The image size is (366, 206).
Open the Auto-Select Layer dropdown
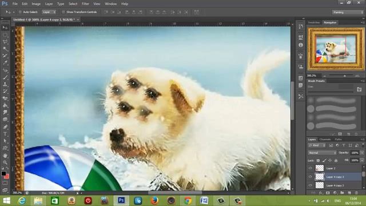coord(49,12)
